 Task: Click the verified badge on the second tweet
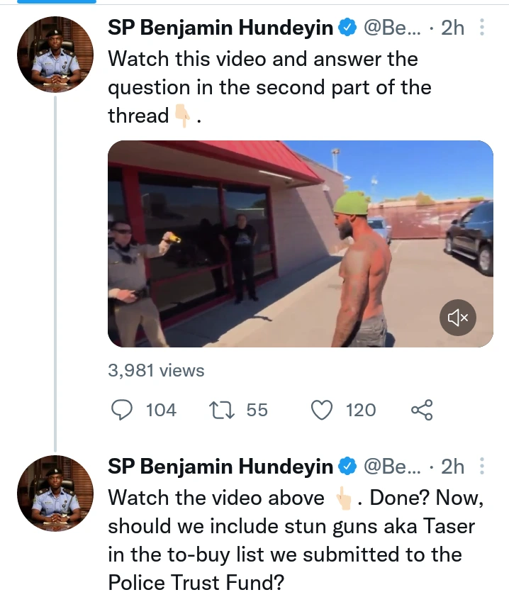click(347, 466)
